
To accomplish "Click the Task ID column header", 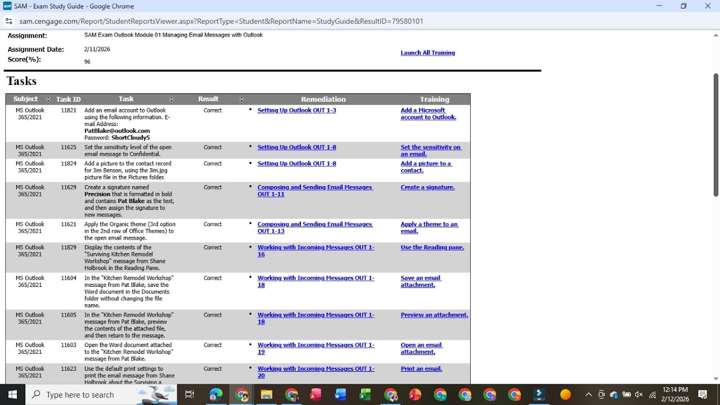I will coord(69,100).
